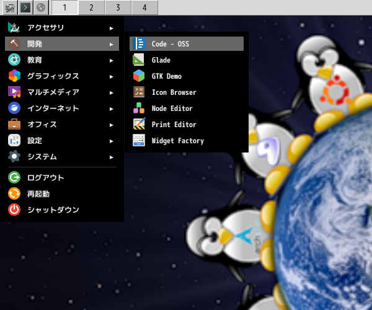Select the 再起動 menu entry
This screenshot has height=310, width=372.
[x=62, y=193]
